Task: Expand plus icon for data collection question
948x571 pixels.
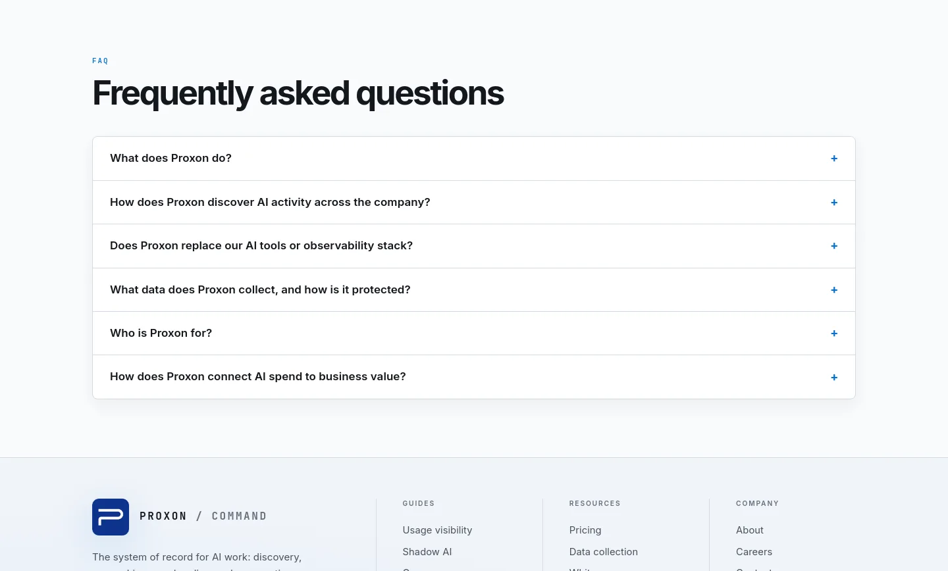Action: 834,290
